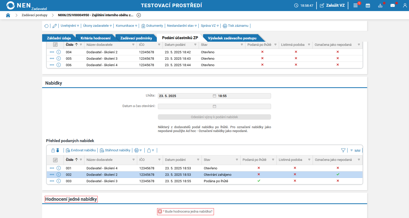Switch to the Základní údaje tab
The width and height of the screenshot is (409, 218).
click(x=59, y=38)
